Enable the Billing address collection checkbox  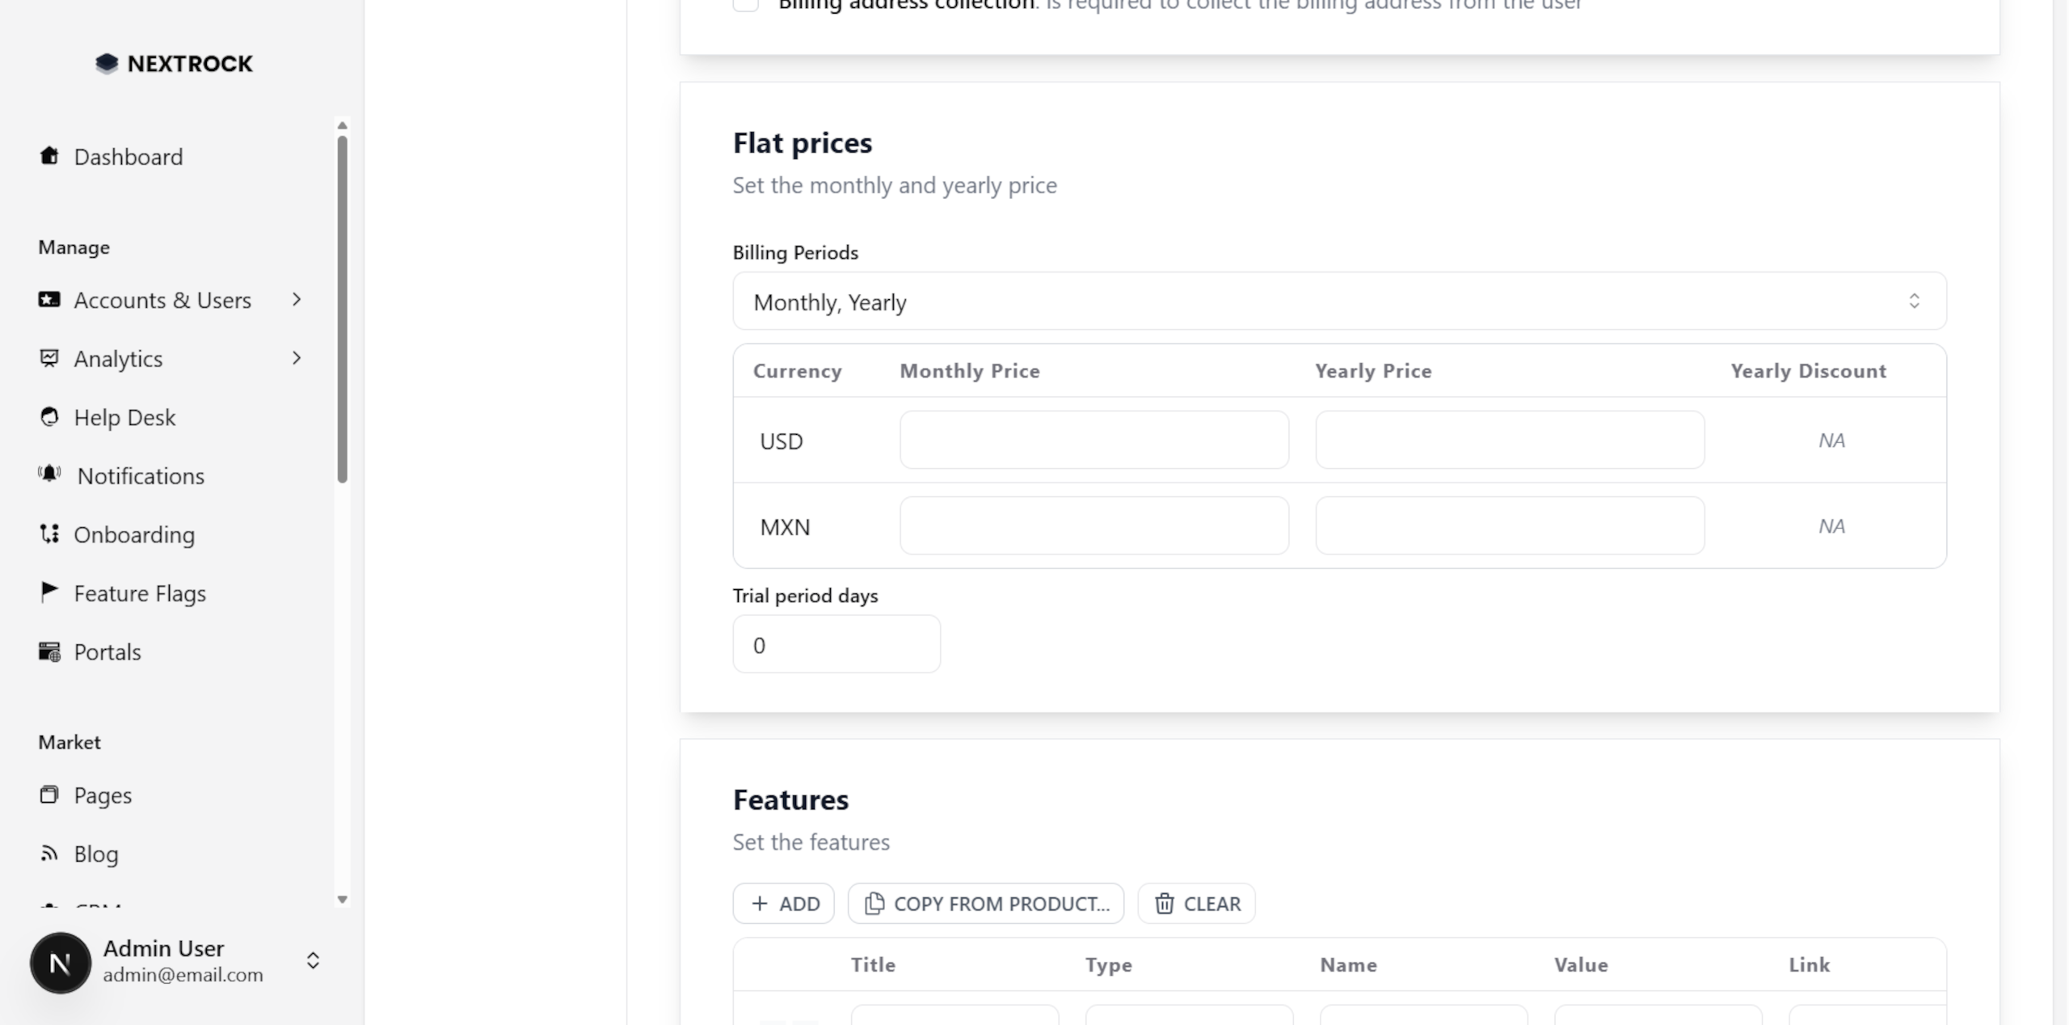tap(744, 4)
